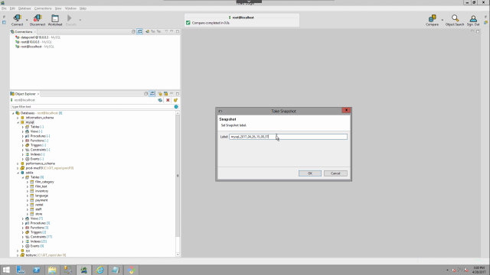The image size is (490, 275).
Task: Expand the performance_schema database
Action: pyautogui.click(x=18, y=163)
